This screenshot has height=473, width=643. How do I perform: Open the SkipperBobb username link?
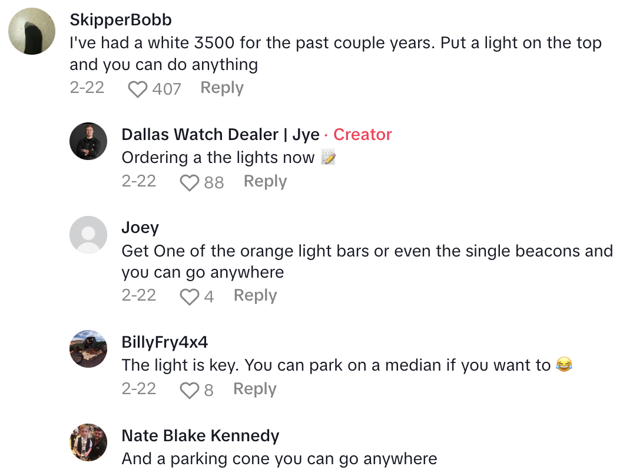[x=121, y=20]
